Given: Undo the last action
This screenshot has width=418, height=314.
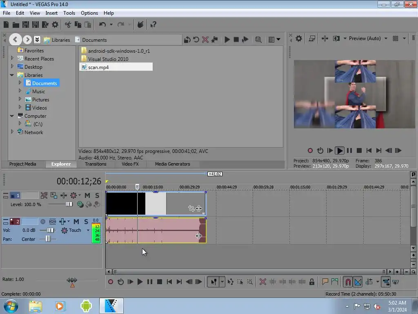Looking at the screenshot, I should (x=102, y=25).
